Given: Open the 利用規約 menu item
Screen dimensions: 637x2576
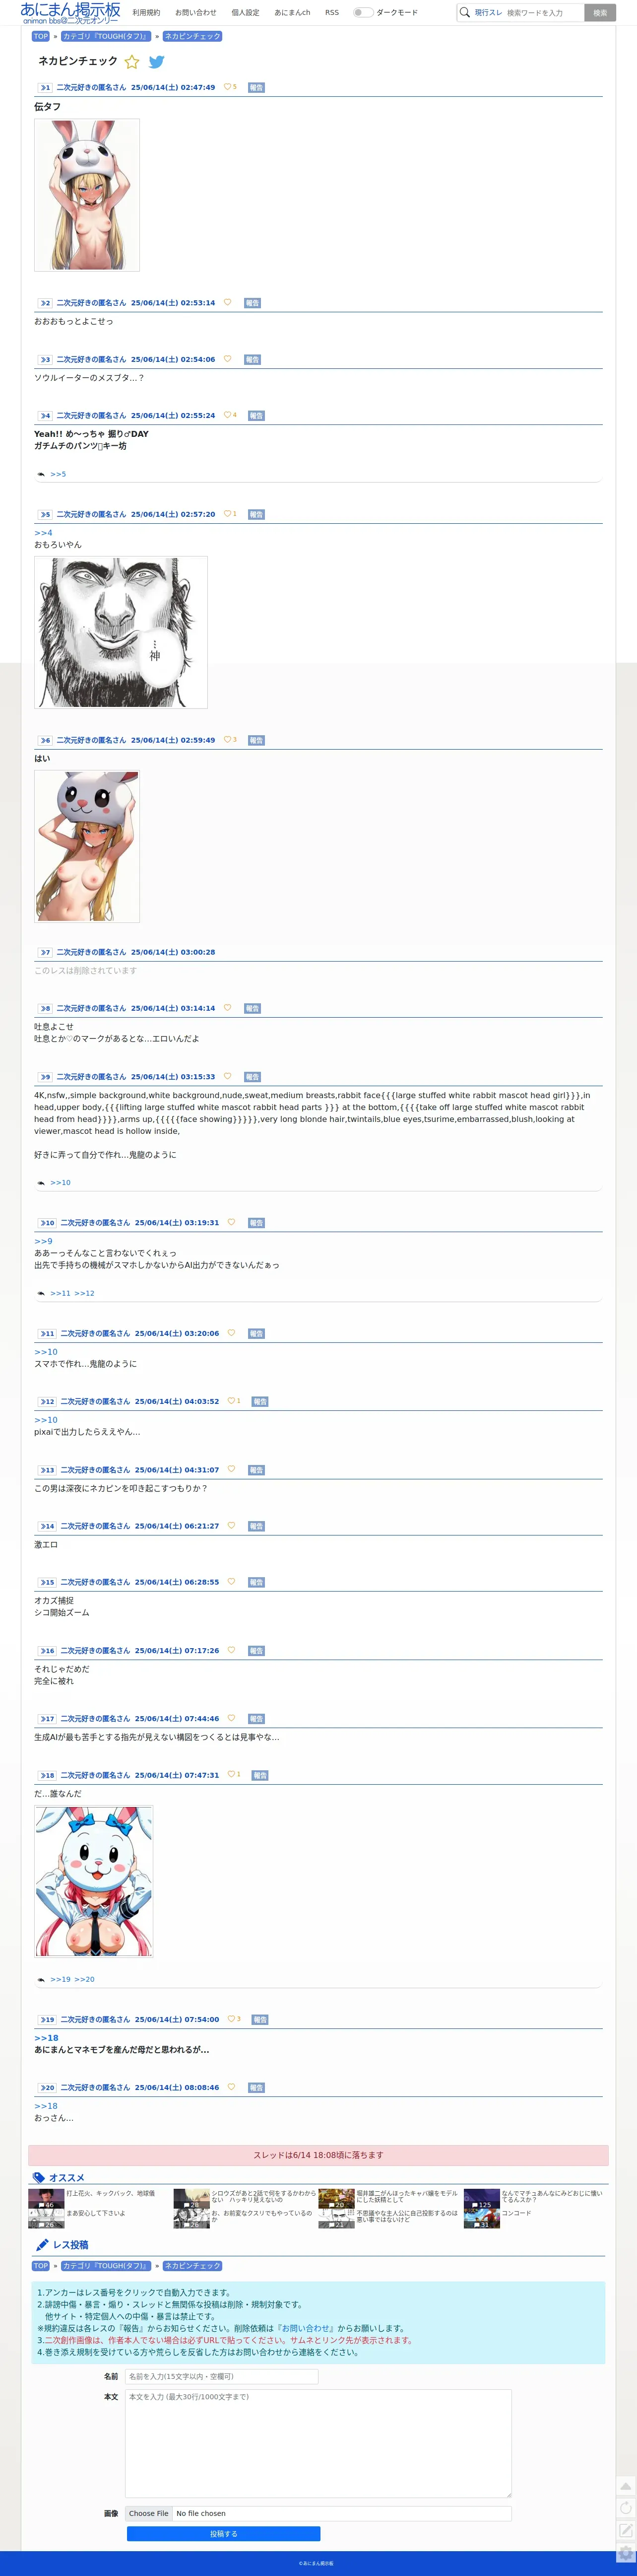Looking at the screenshot, I should click(146, 13).
